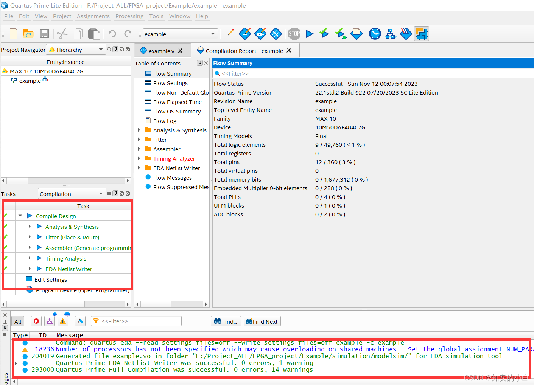
Task: Click the STOP processing icon
Action: click(294, 34)
